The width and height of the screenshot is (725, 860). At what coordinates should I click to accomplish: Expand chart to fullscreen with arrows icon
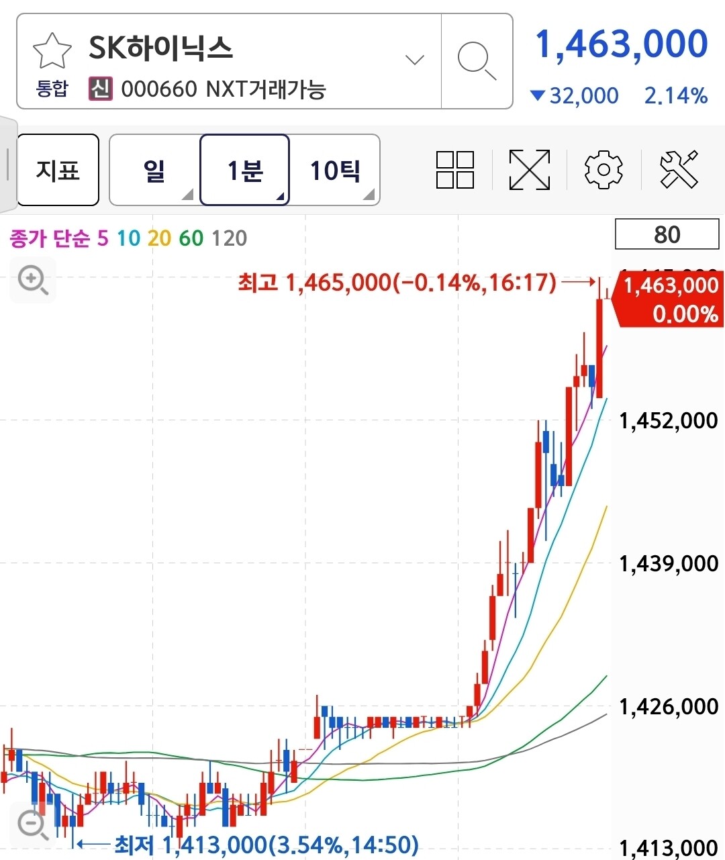530,170
